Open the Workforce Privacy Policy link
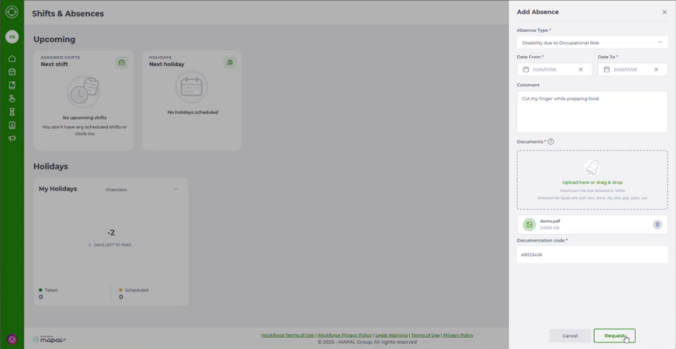The image size is (676, 349). coord(344,335)
